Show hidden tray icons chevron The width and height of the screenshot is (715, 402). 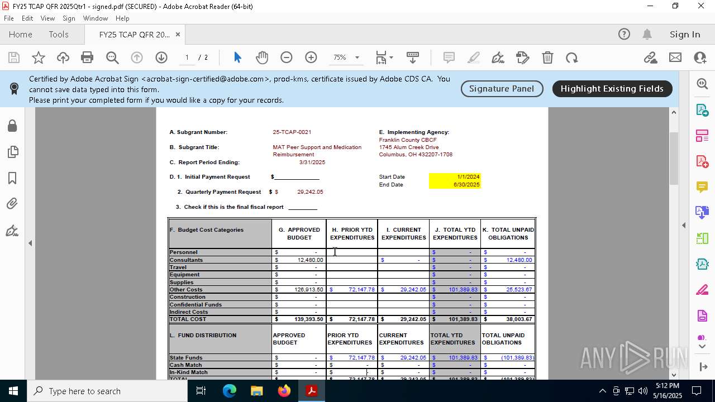[x=602, y=391]
